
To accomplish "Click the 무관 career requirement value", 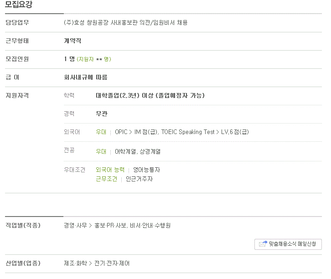I will (102, 114).
